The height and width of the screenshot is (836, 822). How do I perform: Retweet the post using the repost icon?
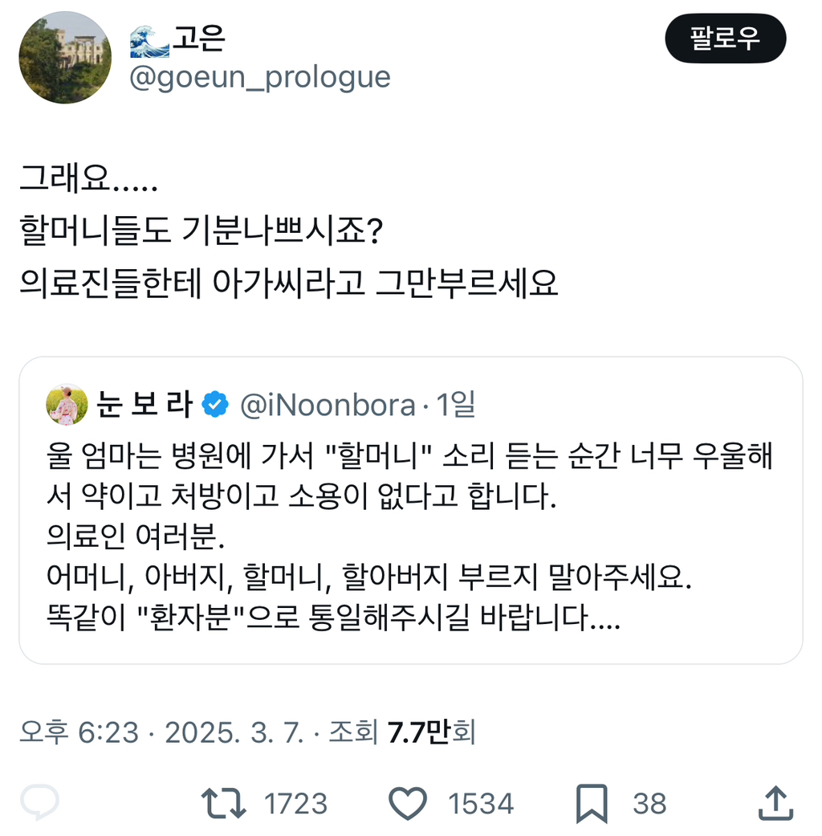226,803
